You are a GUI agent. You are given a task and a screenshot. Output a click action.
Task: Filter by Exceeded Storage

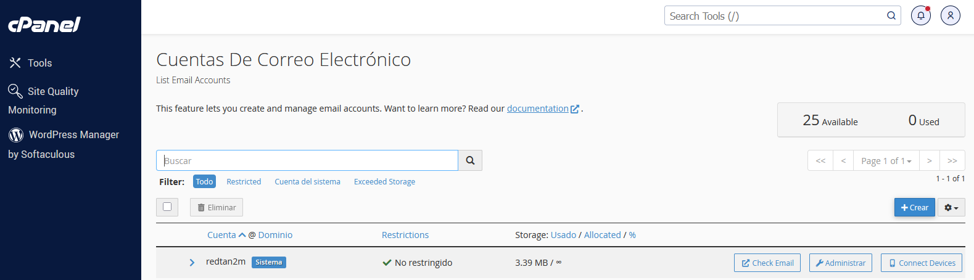384,182
